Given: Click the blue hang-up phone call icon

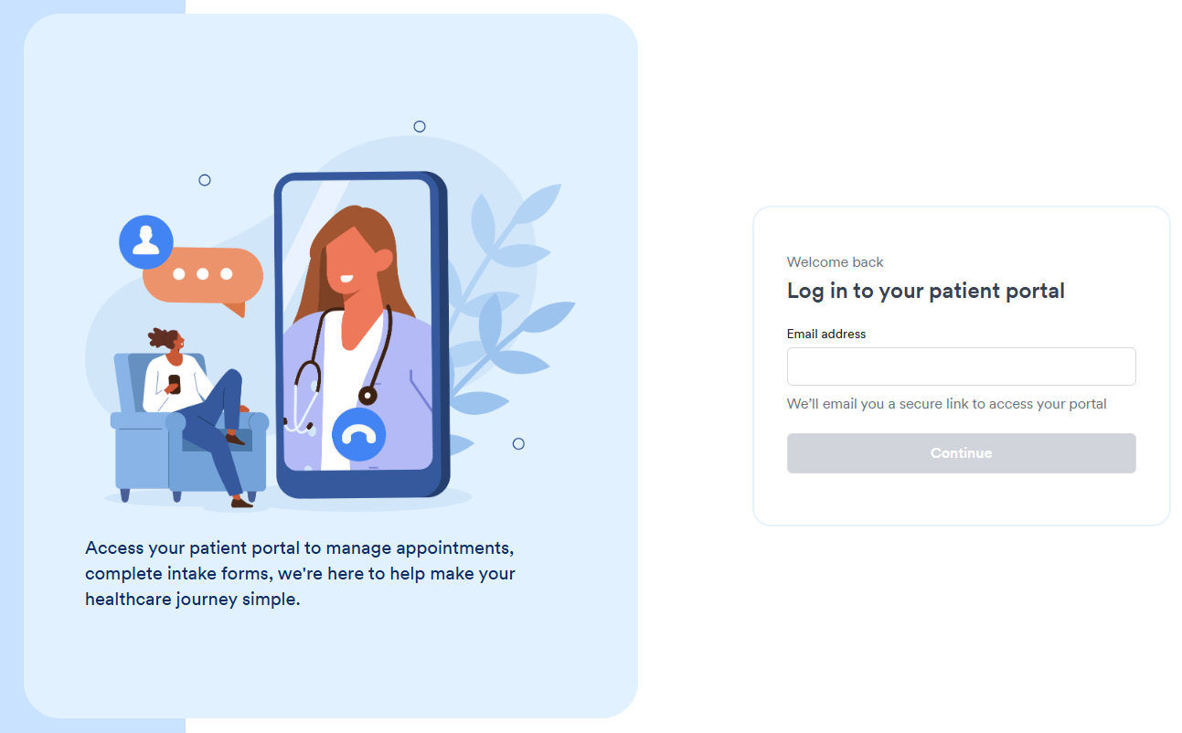Looking at the screenshot, I should click(x=358, y=435).
